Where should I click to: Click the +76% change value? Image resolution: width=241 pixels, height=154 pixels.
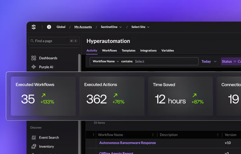(x=118, y=102)
